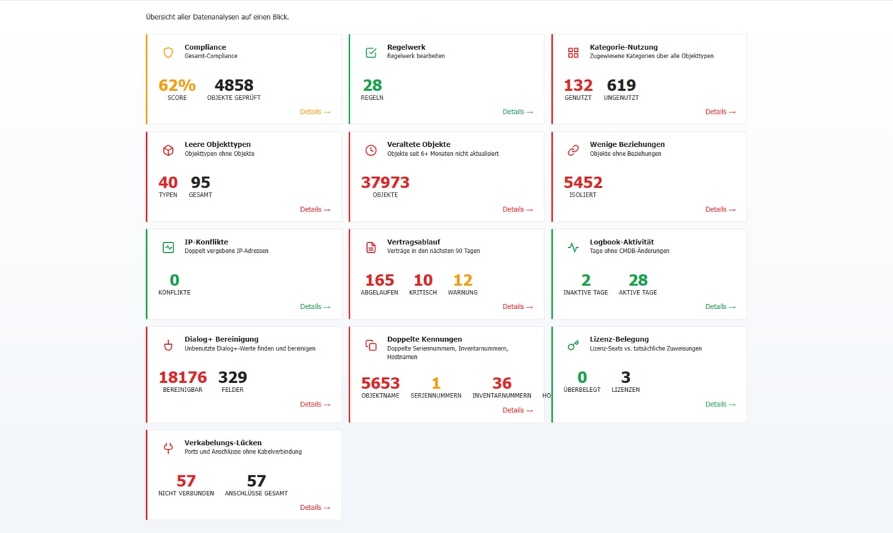Click the 0 Konflikte value

[x=174, y=279]
